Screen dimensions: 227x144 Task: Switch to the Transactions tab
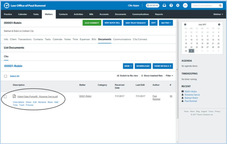25,39
